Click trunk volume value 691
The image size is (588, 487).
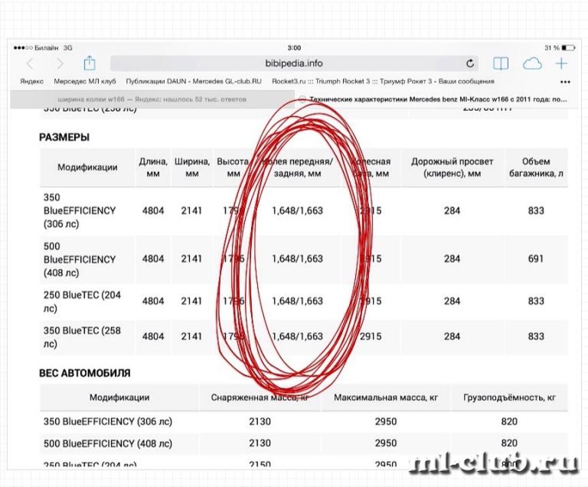(535, 258)
